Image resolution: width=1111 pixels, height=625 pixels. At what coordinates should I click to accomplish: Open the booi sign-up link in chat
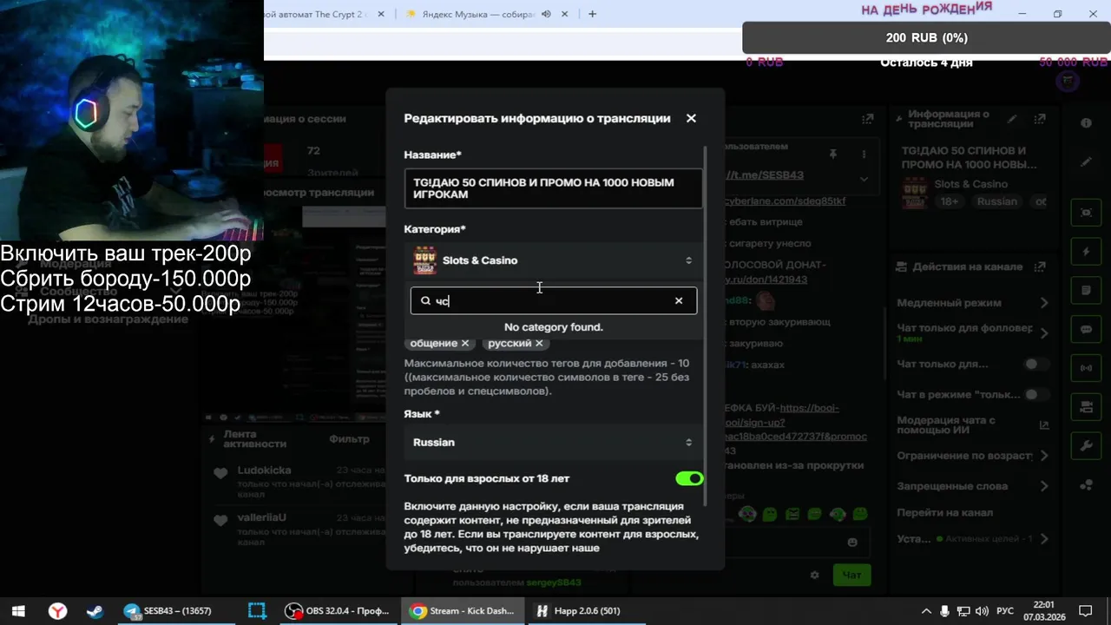796,423
